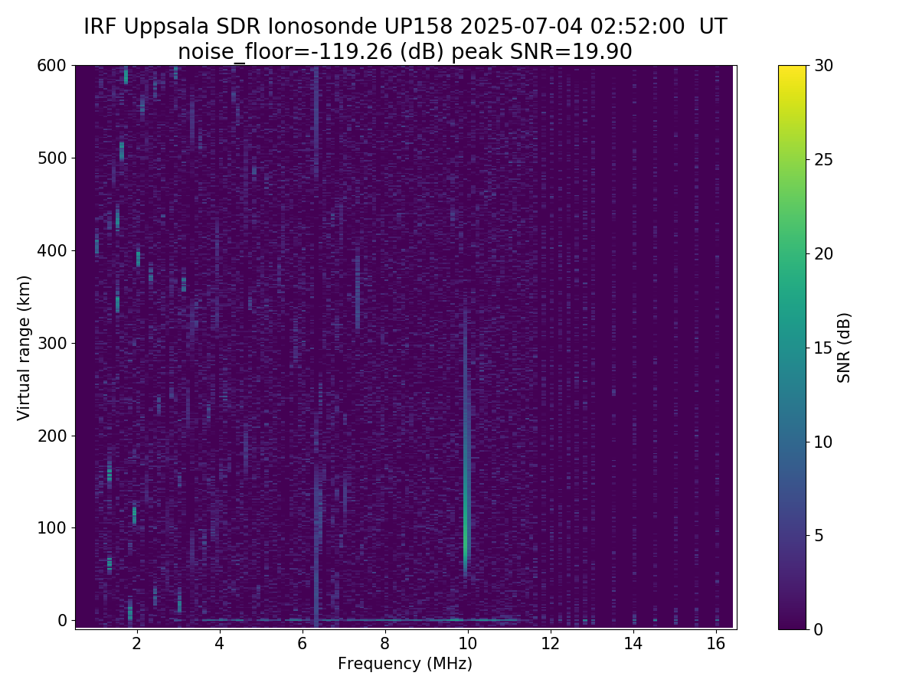919x689 pixels.
Task: Click the 0 tick on the virtual range axis
Action: click(63, 620)
